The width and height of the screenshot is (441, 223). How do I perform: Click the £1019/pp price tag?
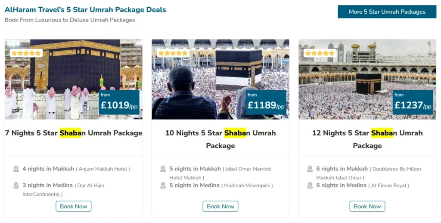pos(119,103)
